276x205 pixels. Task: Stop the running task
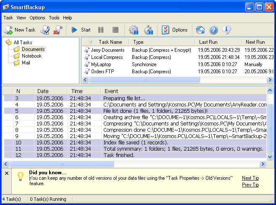(116, 30)
